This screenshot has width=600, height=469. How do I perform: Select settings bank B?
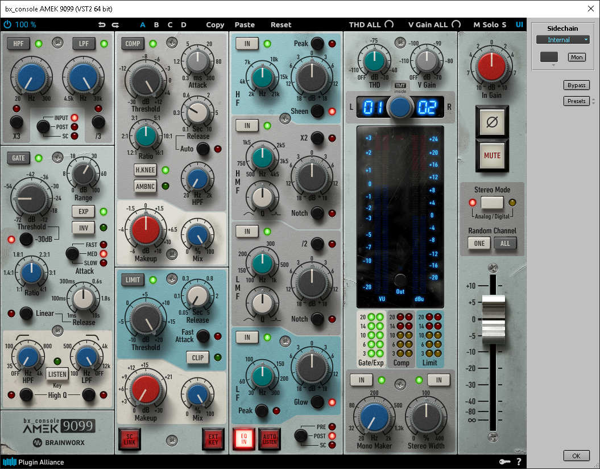pyautogui.click(x=156, y=24)
